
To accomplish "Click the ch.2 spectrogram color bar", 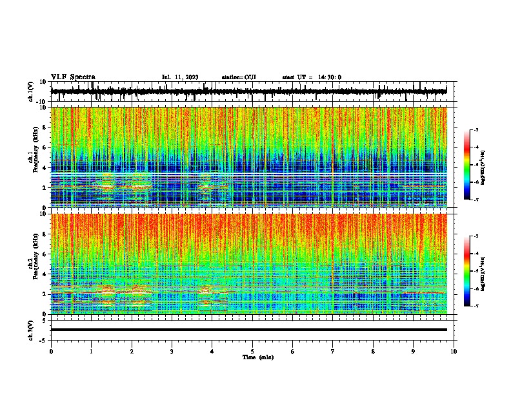I will [467, 271].
